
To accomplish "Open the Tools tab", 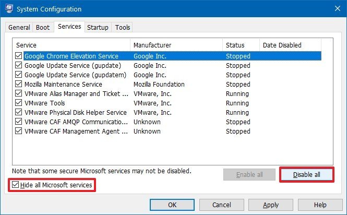I will (x=123, y=28).
